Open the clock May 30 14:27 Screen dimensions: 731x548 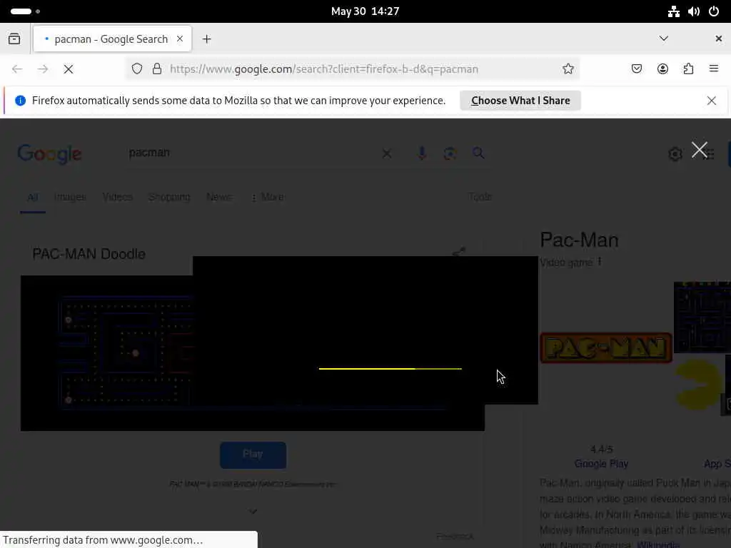(365, 11)
